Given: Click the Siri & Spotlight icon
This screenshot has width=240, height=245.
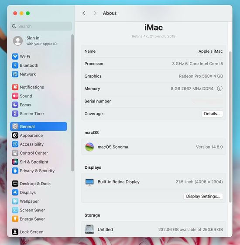Looking at the screenshot, I should pos(15,162).
